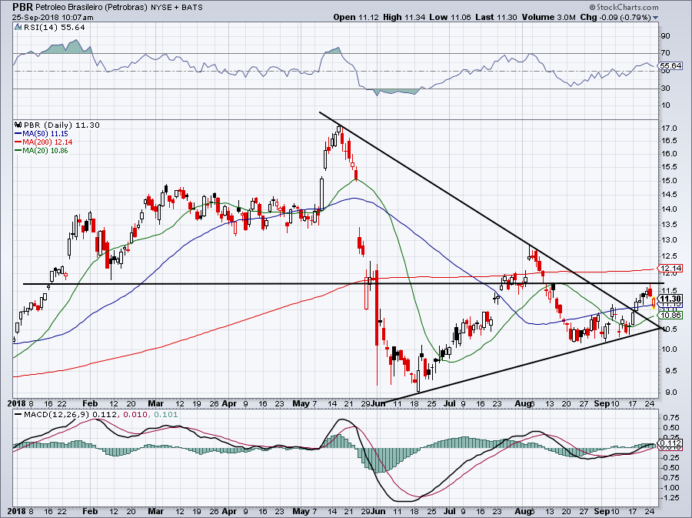692x518 pixels.
Task: Click the 90 label on the RSI axis
Action: (x=666, y=35)
